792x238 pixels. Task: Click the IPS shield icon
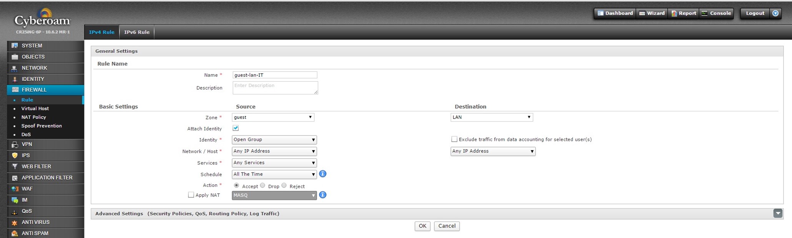(15, 155)
